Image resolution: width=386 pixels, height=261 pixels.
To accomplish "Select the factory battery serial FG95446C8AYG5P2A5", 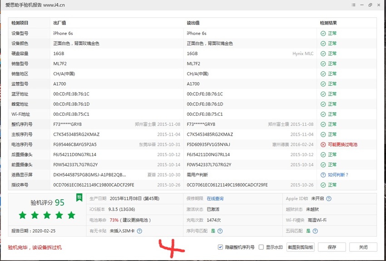I will 75,145.
